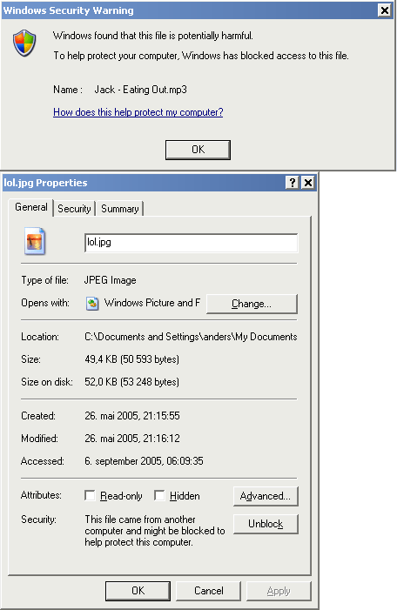Click the 'Windows Picture and F' opens-with text

coord(152,303)
